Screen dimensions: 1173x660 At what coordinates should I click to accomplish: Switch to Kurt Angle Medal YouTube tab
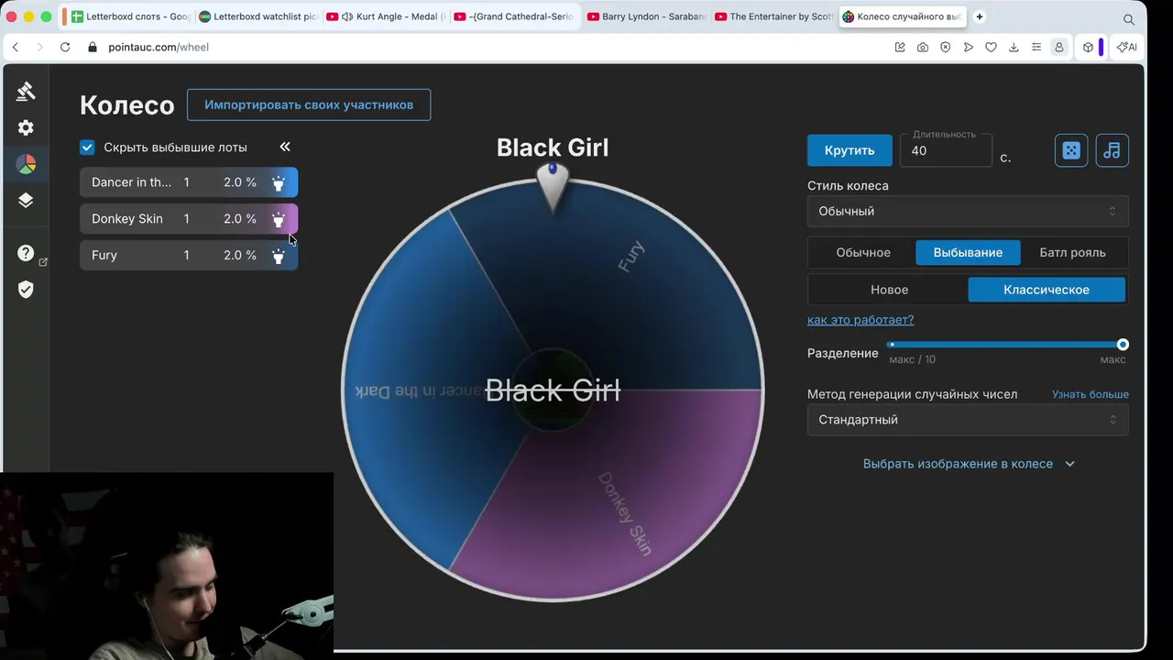coord(386,16)
